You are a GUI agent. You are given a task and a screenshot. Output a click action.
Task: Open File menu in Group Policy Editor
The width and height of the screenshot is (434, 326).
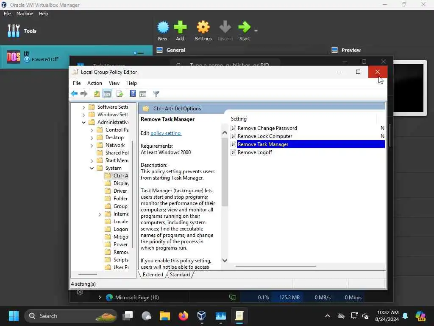[x=77, y=83]
